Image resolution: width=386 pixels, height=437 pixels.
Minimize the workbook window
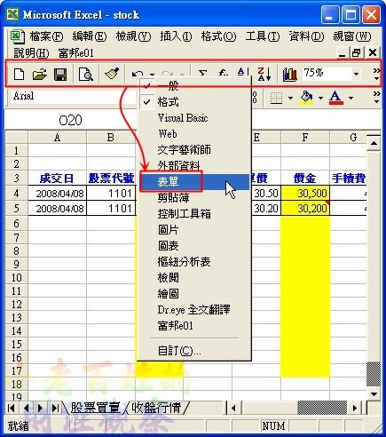pos(342,52)
